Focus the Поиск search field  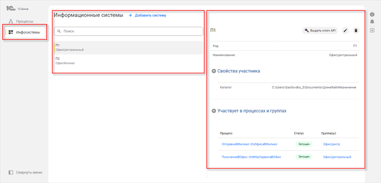click(x=128, y=31)
